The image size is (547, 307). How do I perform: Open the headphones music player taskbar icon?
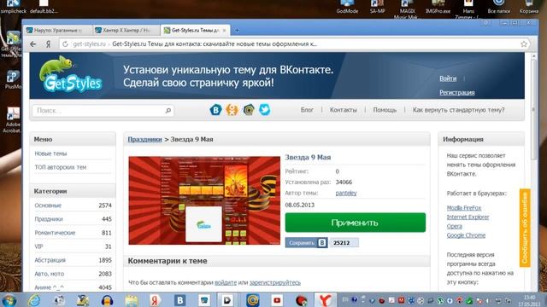107,300
